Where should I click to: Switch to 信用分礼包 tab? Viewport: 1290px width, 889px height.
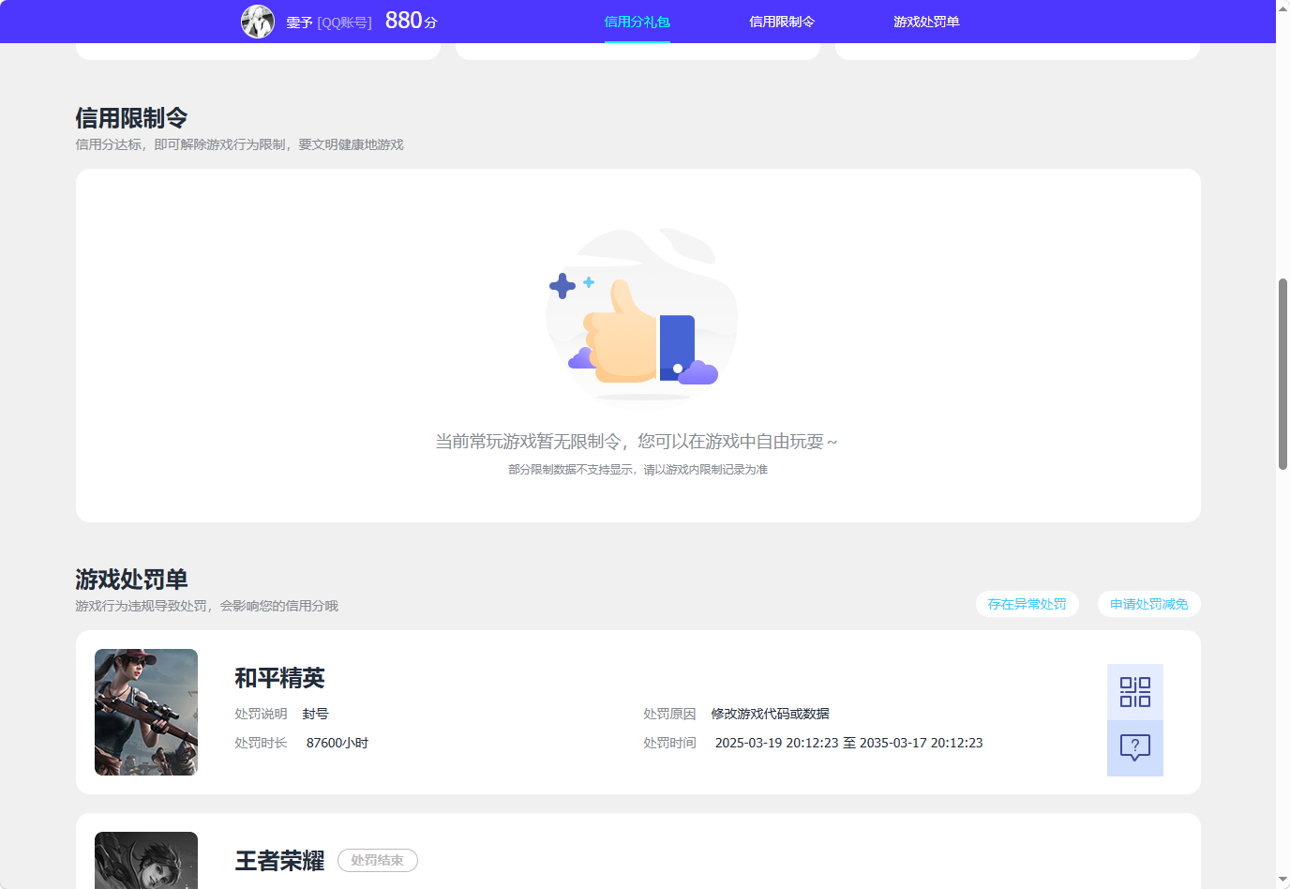(x=637, y=22)
